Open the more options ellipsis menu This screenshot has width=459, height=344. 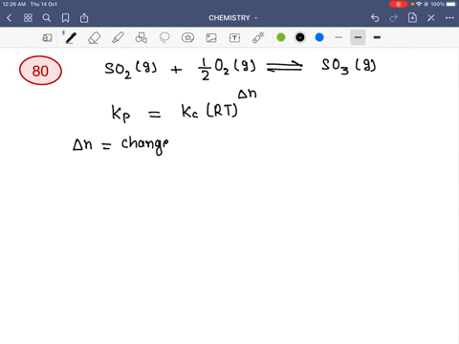click(449, 18)
